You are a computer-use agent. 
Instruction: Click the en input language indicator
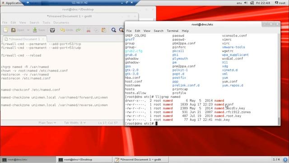239,3
